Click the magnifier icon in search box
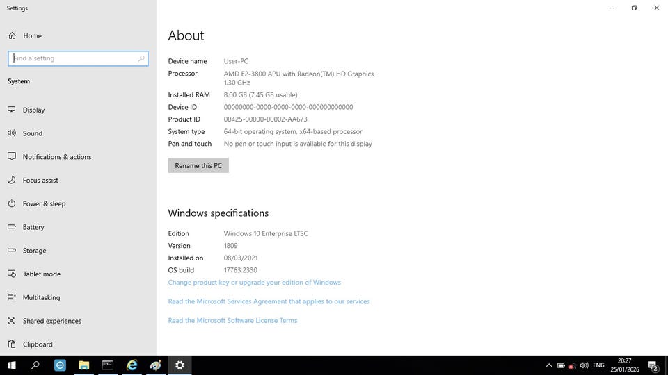 pyautogui.click(x=141, y=58)
